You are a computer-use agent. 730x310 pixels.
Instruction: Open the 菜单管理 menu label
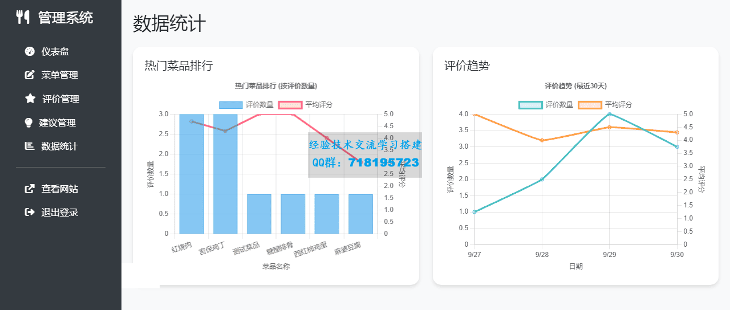pos(60,75)
